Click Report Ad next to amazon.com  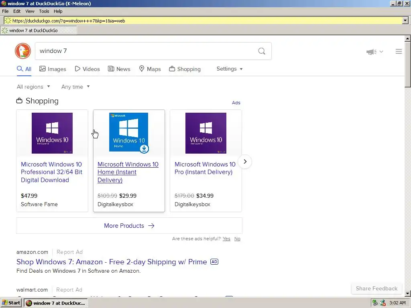69,252
